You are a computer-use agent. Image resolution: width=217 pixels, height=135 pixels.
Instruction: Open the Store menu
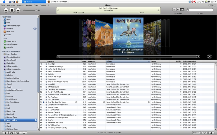(36, 5)
